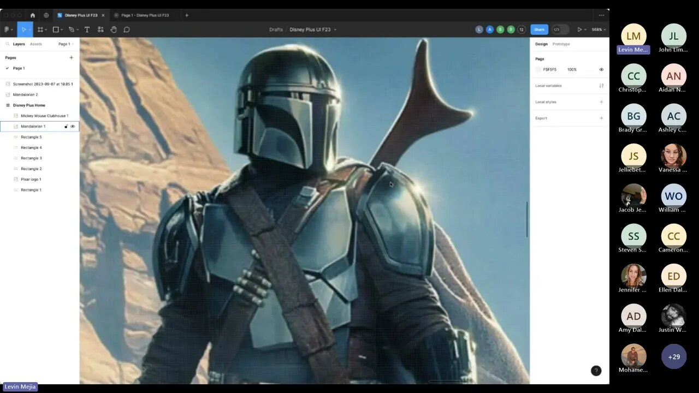Image resolution: width=699 pixels, height=393 pixels.
Task: Open Page 1 - Disney Plus UI F23 tab
Action: [x=145, y=15]
